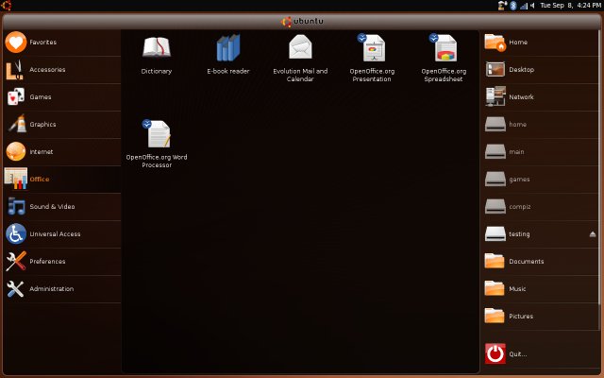Screen dimensions: 604x378
Task: Show the Graphics category
Action: (x=42, y=124)
